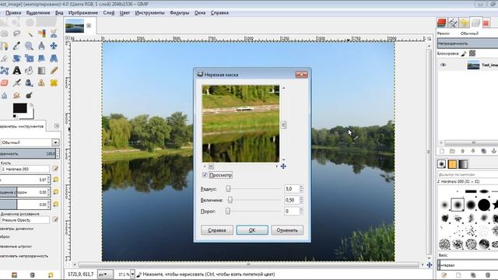Click the Радиус value stepper arrows
The height and width of the screenshot is (280, 498).
tap(301, 189)
